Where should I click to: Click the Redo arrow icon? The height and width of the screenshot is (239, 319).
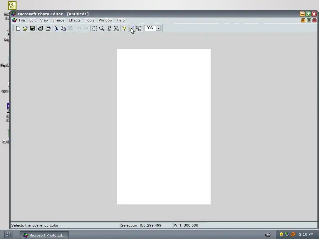click(x=86, y=28)
